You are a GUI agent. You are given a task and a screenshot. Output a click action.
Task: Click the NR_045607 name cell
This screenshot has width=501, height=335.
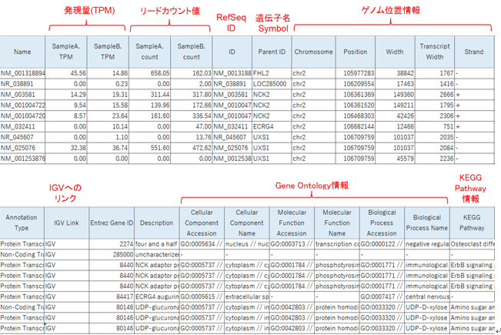(x=22, y=137)
